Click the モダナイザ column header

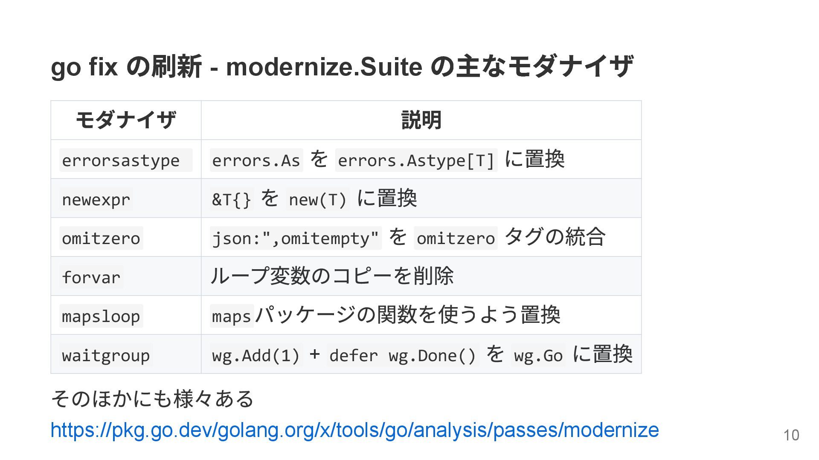coord(126,120)
